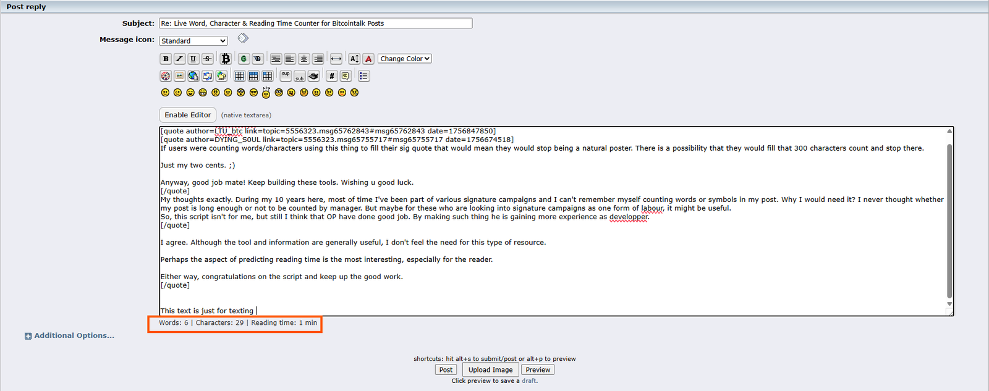The height and width of the screenshot is (391, 989).
Task: Open the draft link
Action: click(x=529, y=381)
